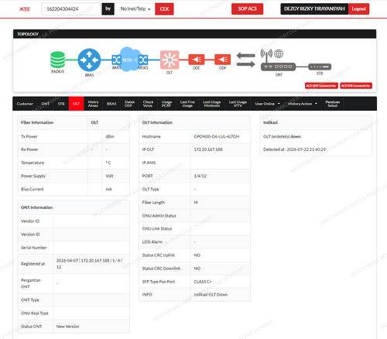387x339 pixels.
Task: Click the 'OLT terdeteksi down' indication text
Action: pos(282,136)
